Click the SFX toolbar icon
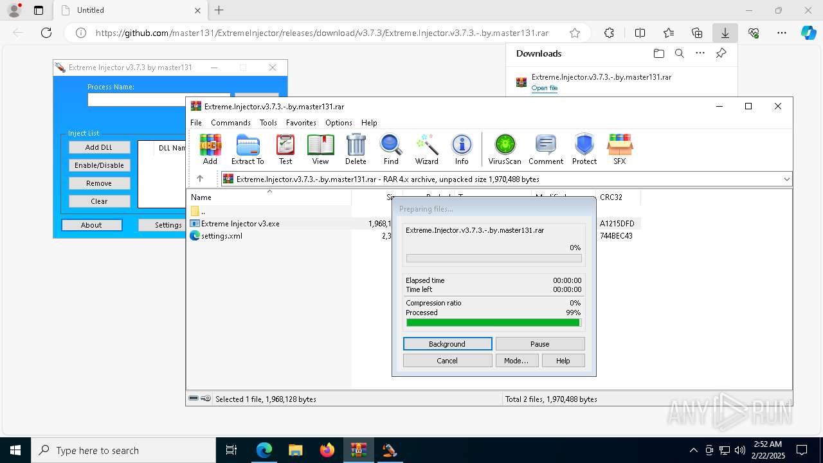Screen dimensions: 823x463 (x=620, y=149)
